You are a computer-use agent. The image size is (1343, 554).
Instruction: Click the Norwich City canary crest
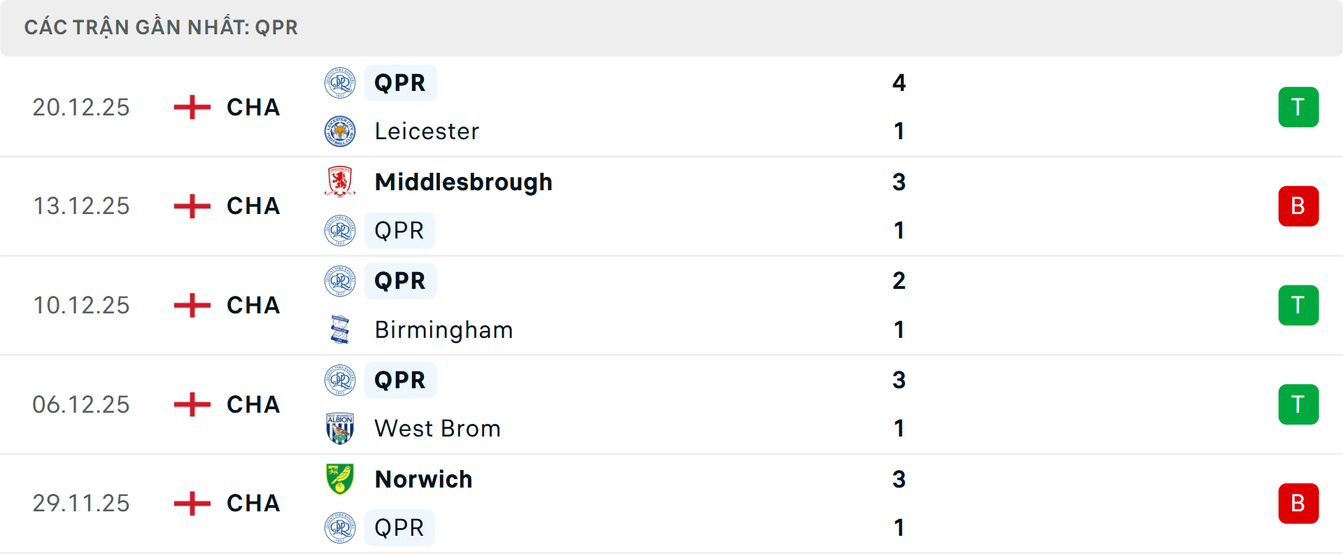pos(340,479)
